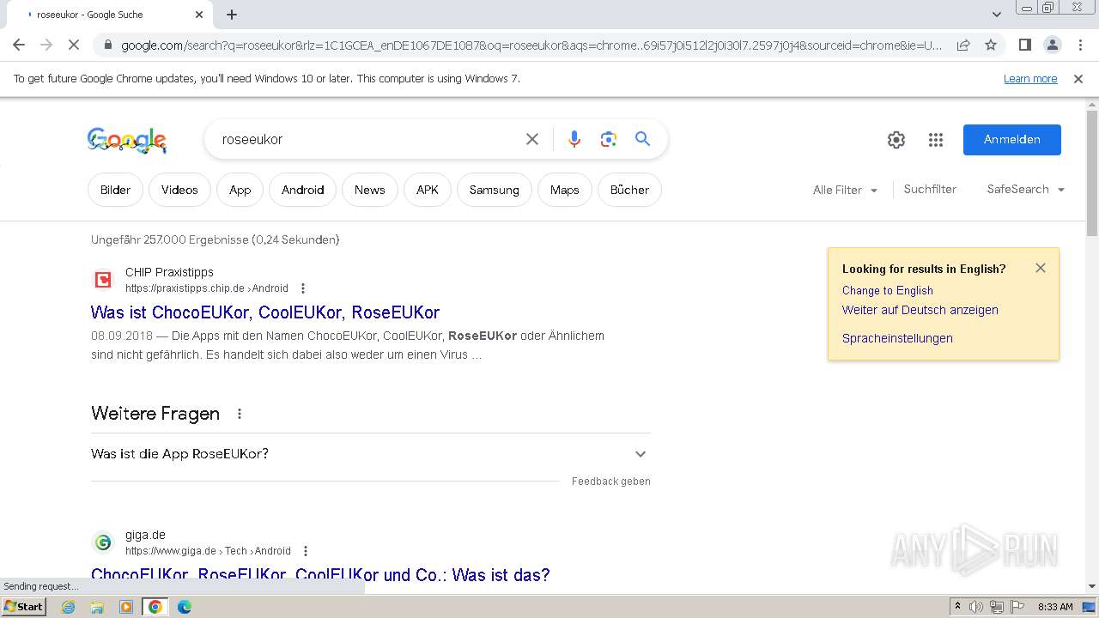Go to the Google logo homepage

(x=127, y=140)
